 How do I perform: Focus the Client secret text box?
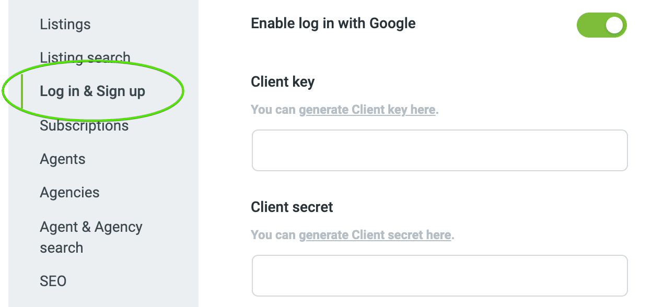click(x=439, y=276)
